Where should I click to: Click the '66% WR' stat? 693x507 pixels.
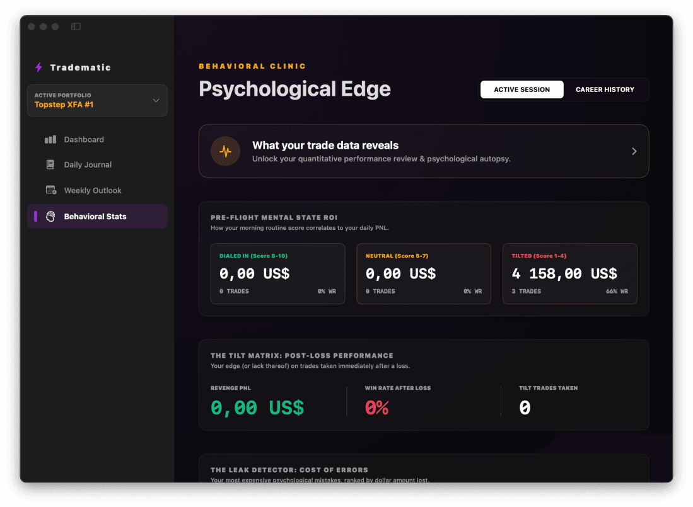[617, 291]
